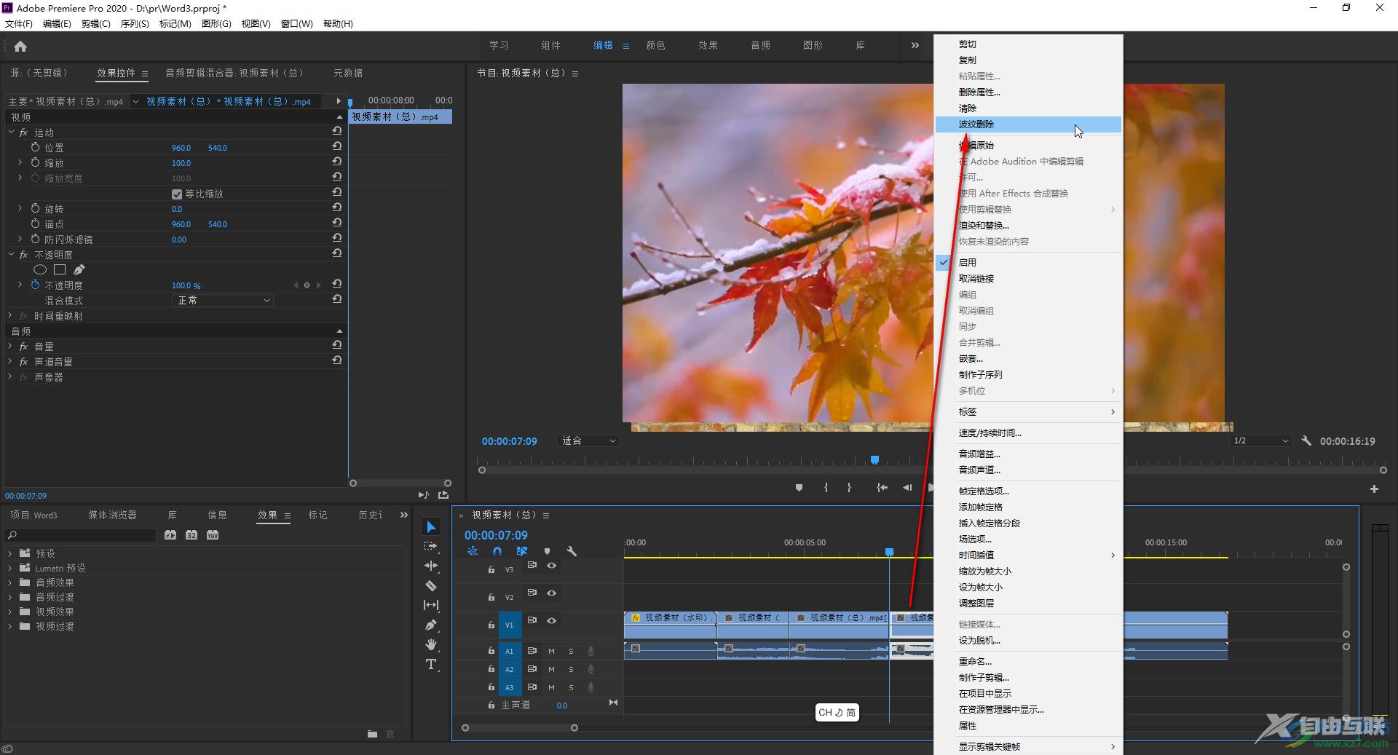Select the Razor tool

[x=431, y=585]
